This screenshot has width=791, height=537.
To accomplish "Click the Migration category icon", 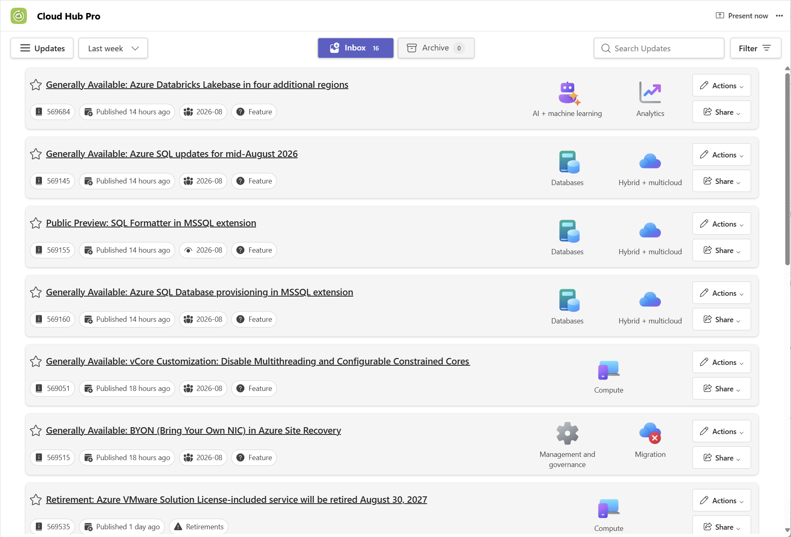I will point(650,433).
